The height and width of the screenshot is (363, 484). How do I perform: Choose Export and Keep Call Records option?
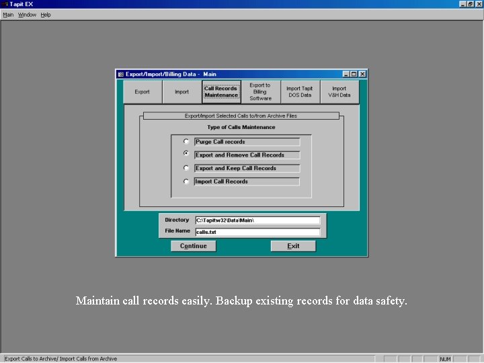[x=186, y=168]
